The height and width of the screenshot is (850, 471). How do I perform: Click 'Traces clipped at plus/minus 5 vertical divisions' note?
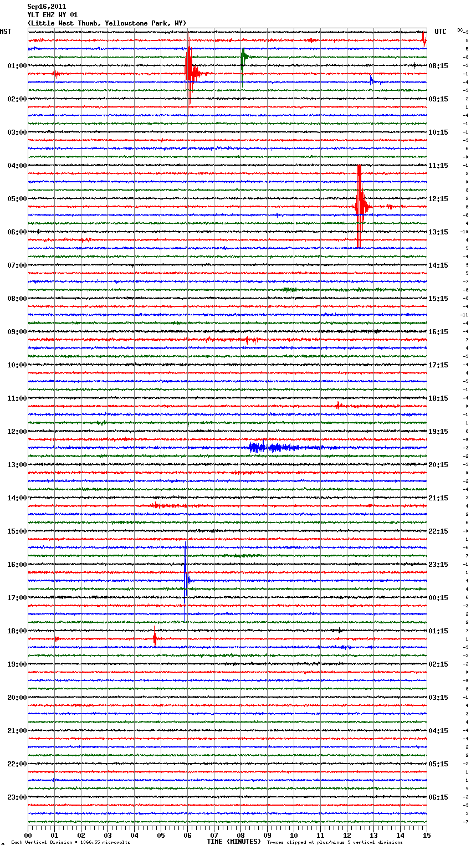335,842
